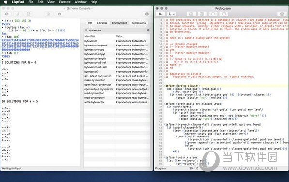Toggle the info sidebar icon in Scheme Console
289x182 pixels.
pyautogui.click(x=147, y=14)
